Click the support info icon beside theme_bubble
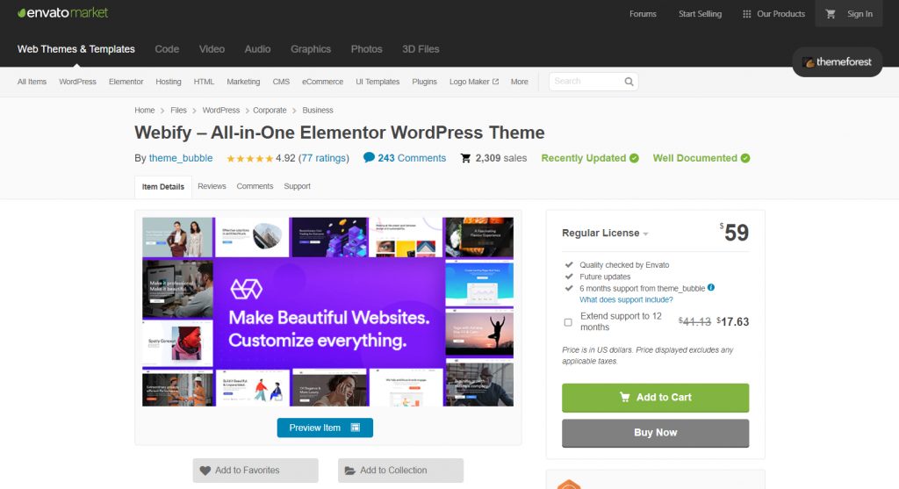 click(711, 288)
